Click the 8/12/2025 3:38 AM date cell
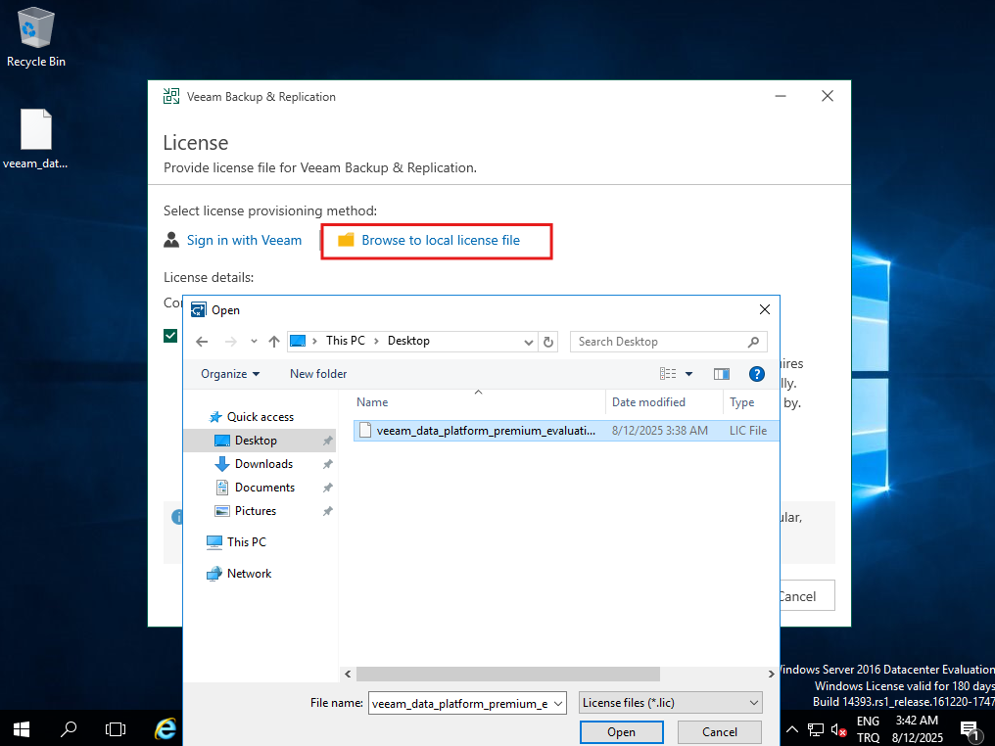The width and height of the screenshot is (995, 746). [x=660, y=431]
